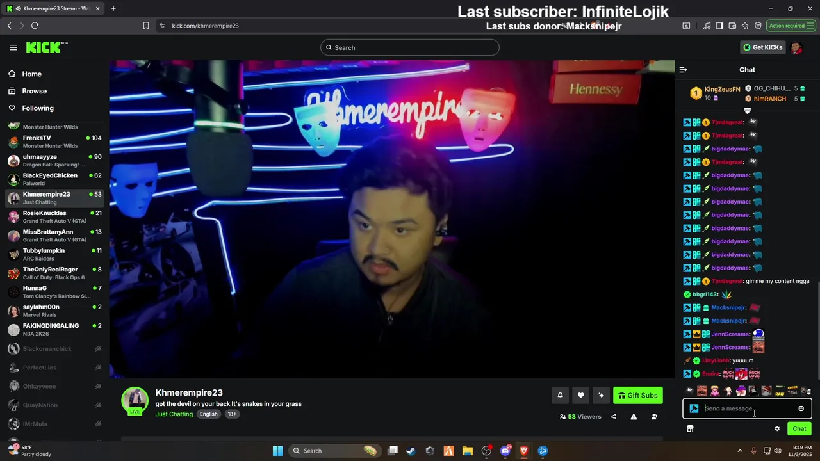Click KingZeusFN top gifter entry
820x461 pixels.
coord(714,93)
